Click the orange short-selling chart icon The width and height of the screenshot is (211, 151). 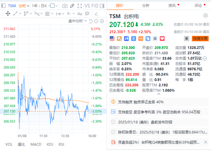tap(141, 39)
